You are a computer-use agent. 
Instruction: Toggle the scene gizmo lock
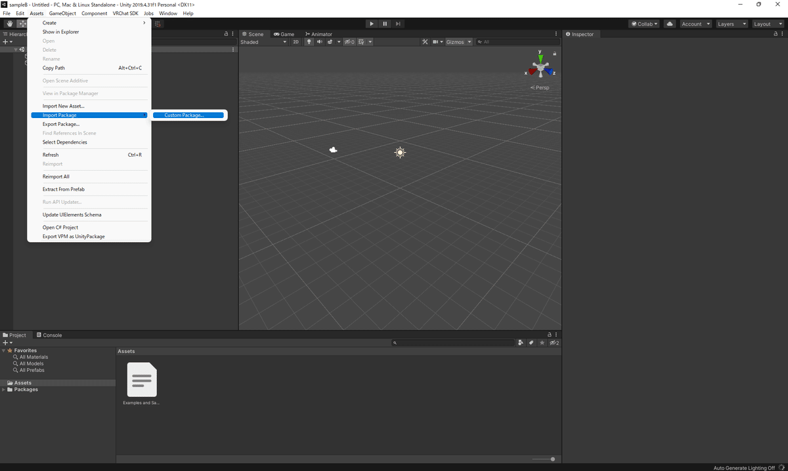tap(554, 53)
